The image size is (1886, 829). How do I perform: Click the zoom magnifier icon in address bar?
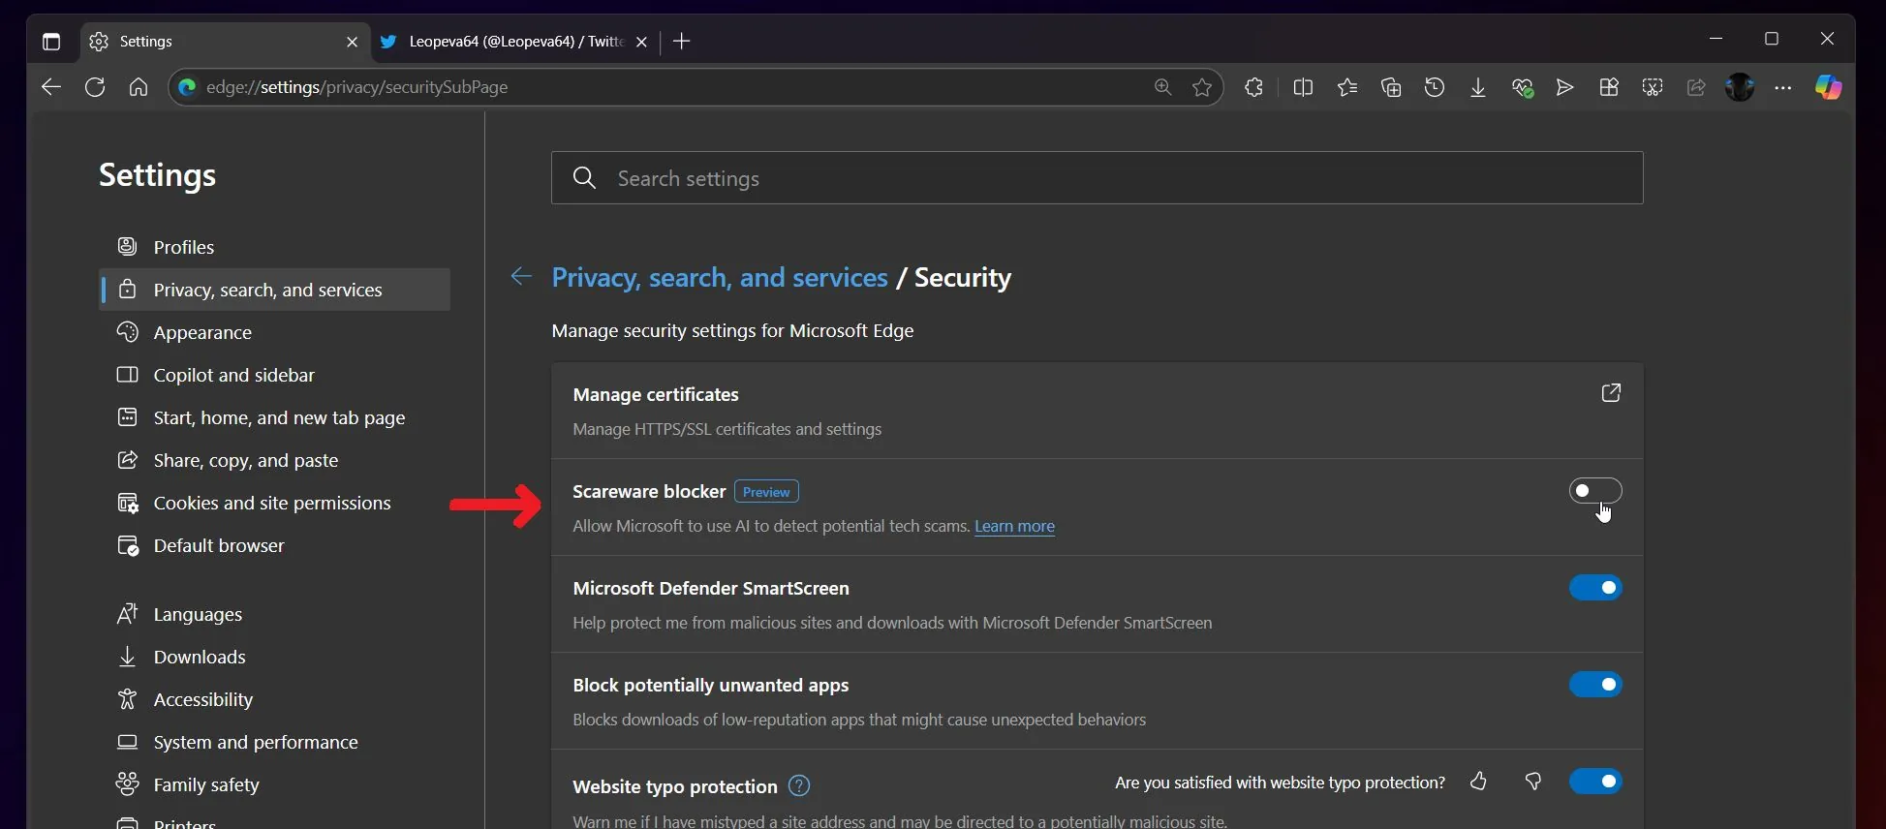1162,87
